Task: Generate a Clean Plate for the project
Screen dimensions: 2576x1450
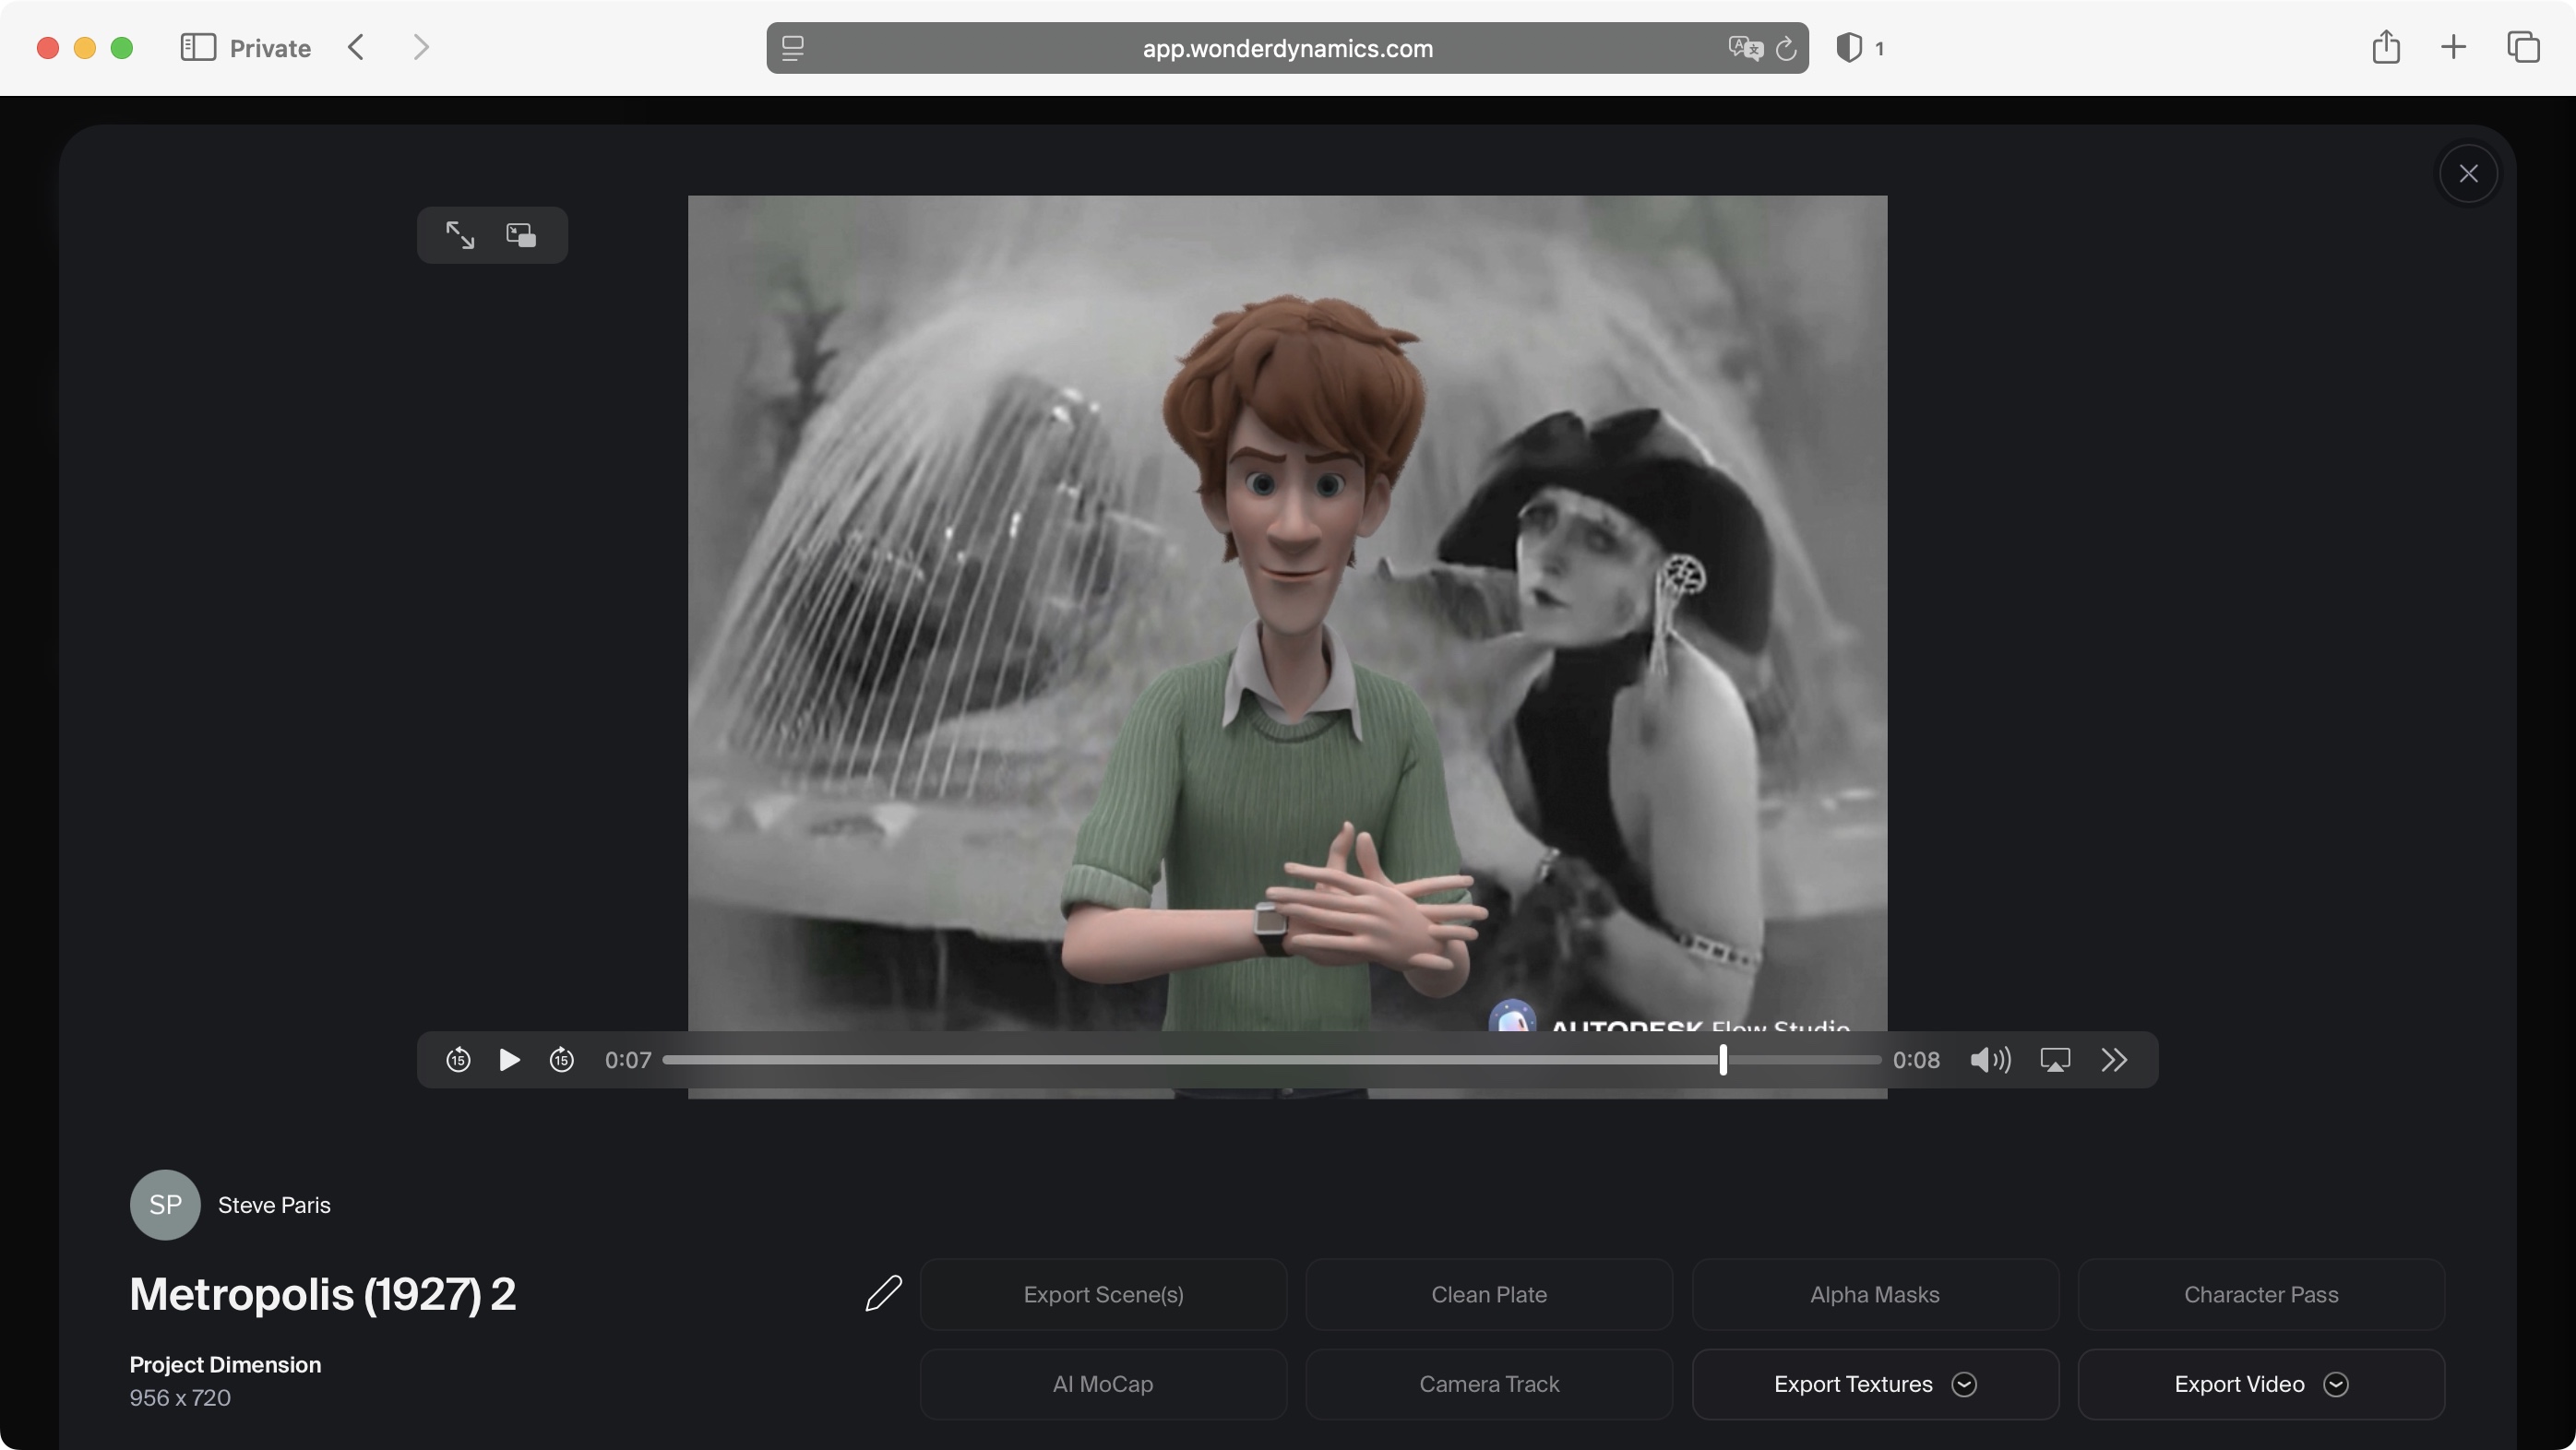Action: pyautogui.click(x=1488, y=1294)
